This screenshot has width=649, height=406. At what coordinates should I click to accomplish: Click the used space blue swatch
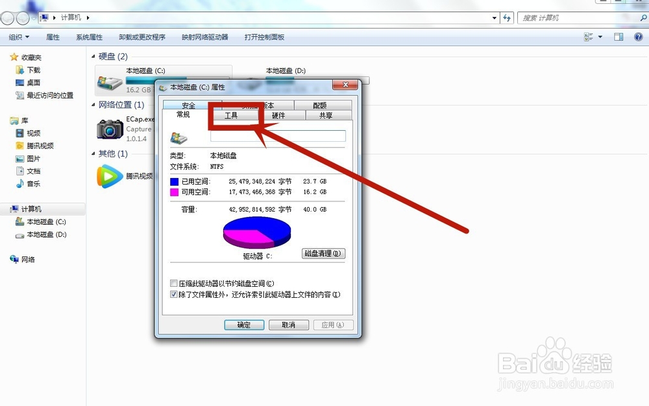[174, 181]
